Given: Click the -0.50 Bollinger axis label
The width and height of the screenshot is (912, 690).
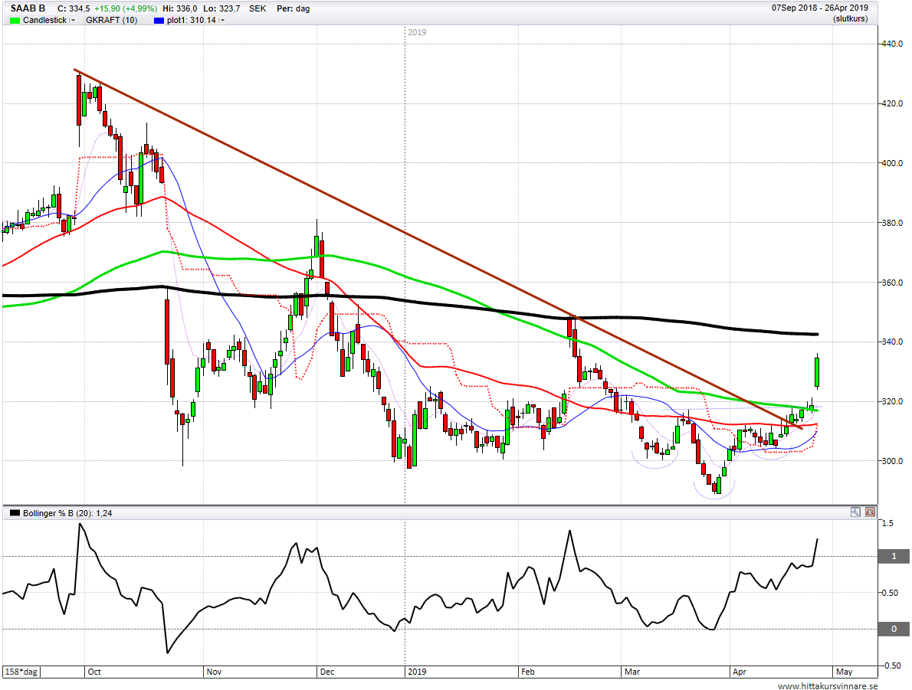Looking at the screenshot, I should (890, 665).
